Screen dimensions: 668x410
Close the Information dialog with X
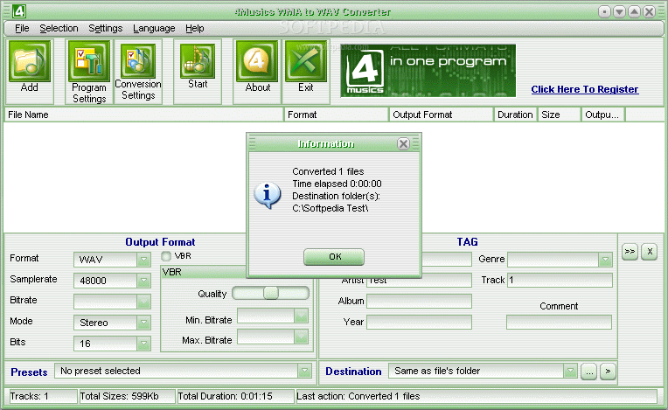click(x=403, y=144)
